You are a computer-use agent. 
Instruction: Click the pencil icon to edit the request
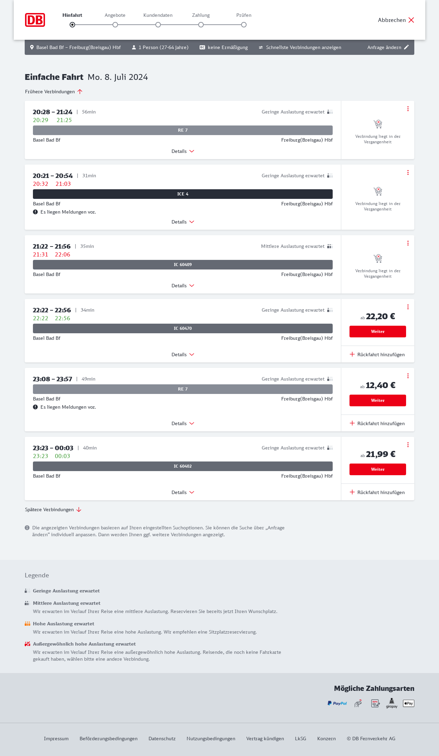406,47
